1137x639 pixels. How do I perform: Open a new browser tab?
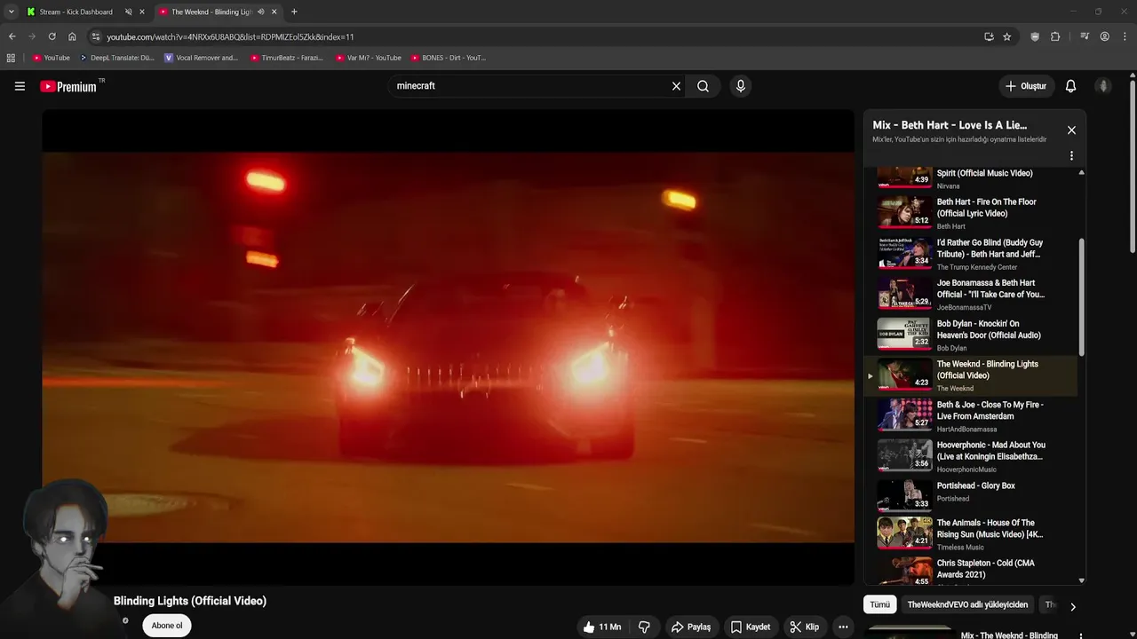[294, 12]
